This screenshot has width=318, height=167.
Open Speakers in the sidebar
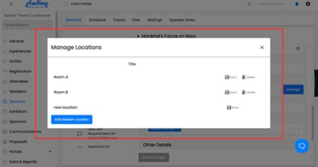[18, 91]
